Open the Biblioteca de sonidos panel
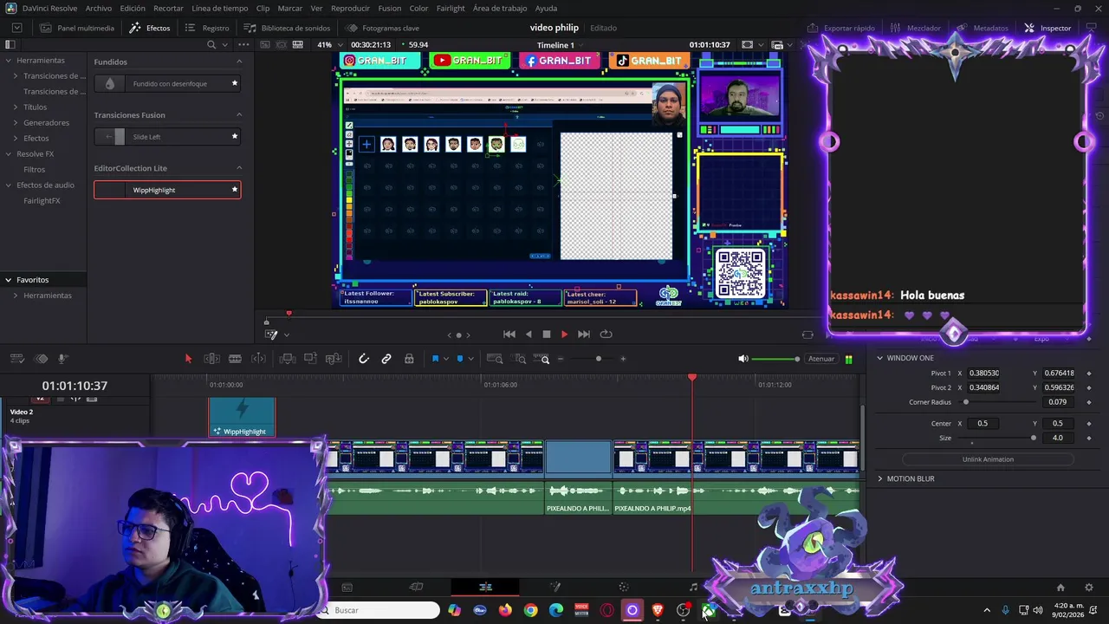Viewport: 1109px width, 624px height. [287, 28]
